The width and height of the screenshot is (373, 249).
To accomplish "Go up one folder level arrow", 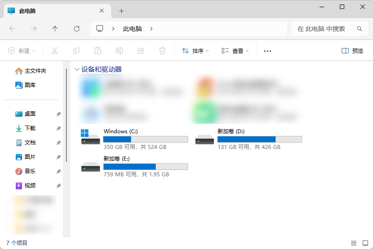I will 55,29.
